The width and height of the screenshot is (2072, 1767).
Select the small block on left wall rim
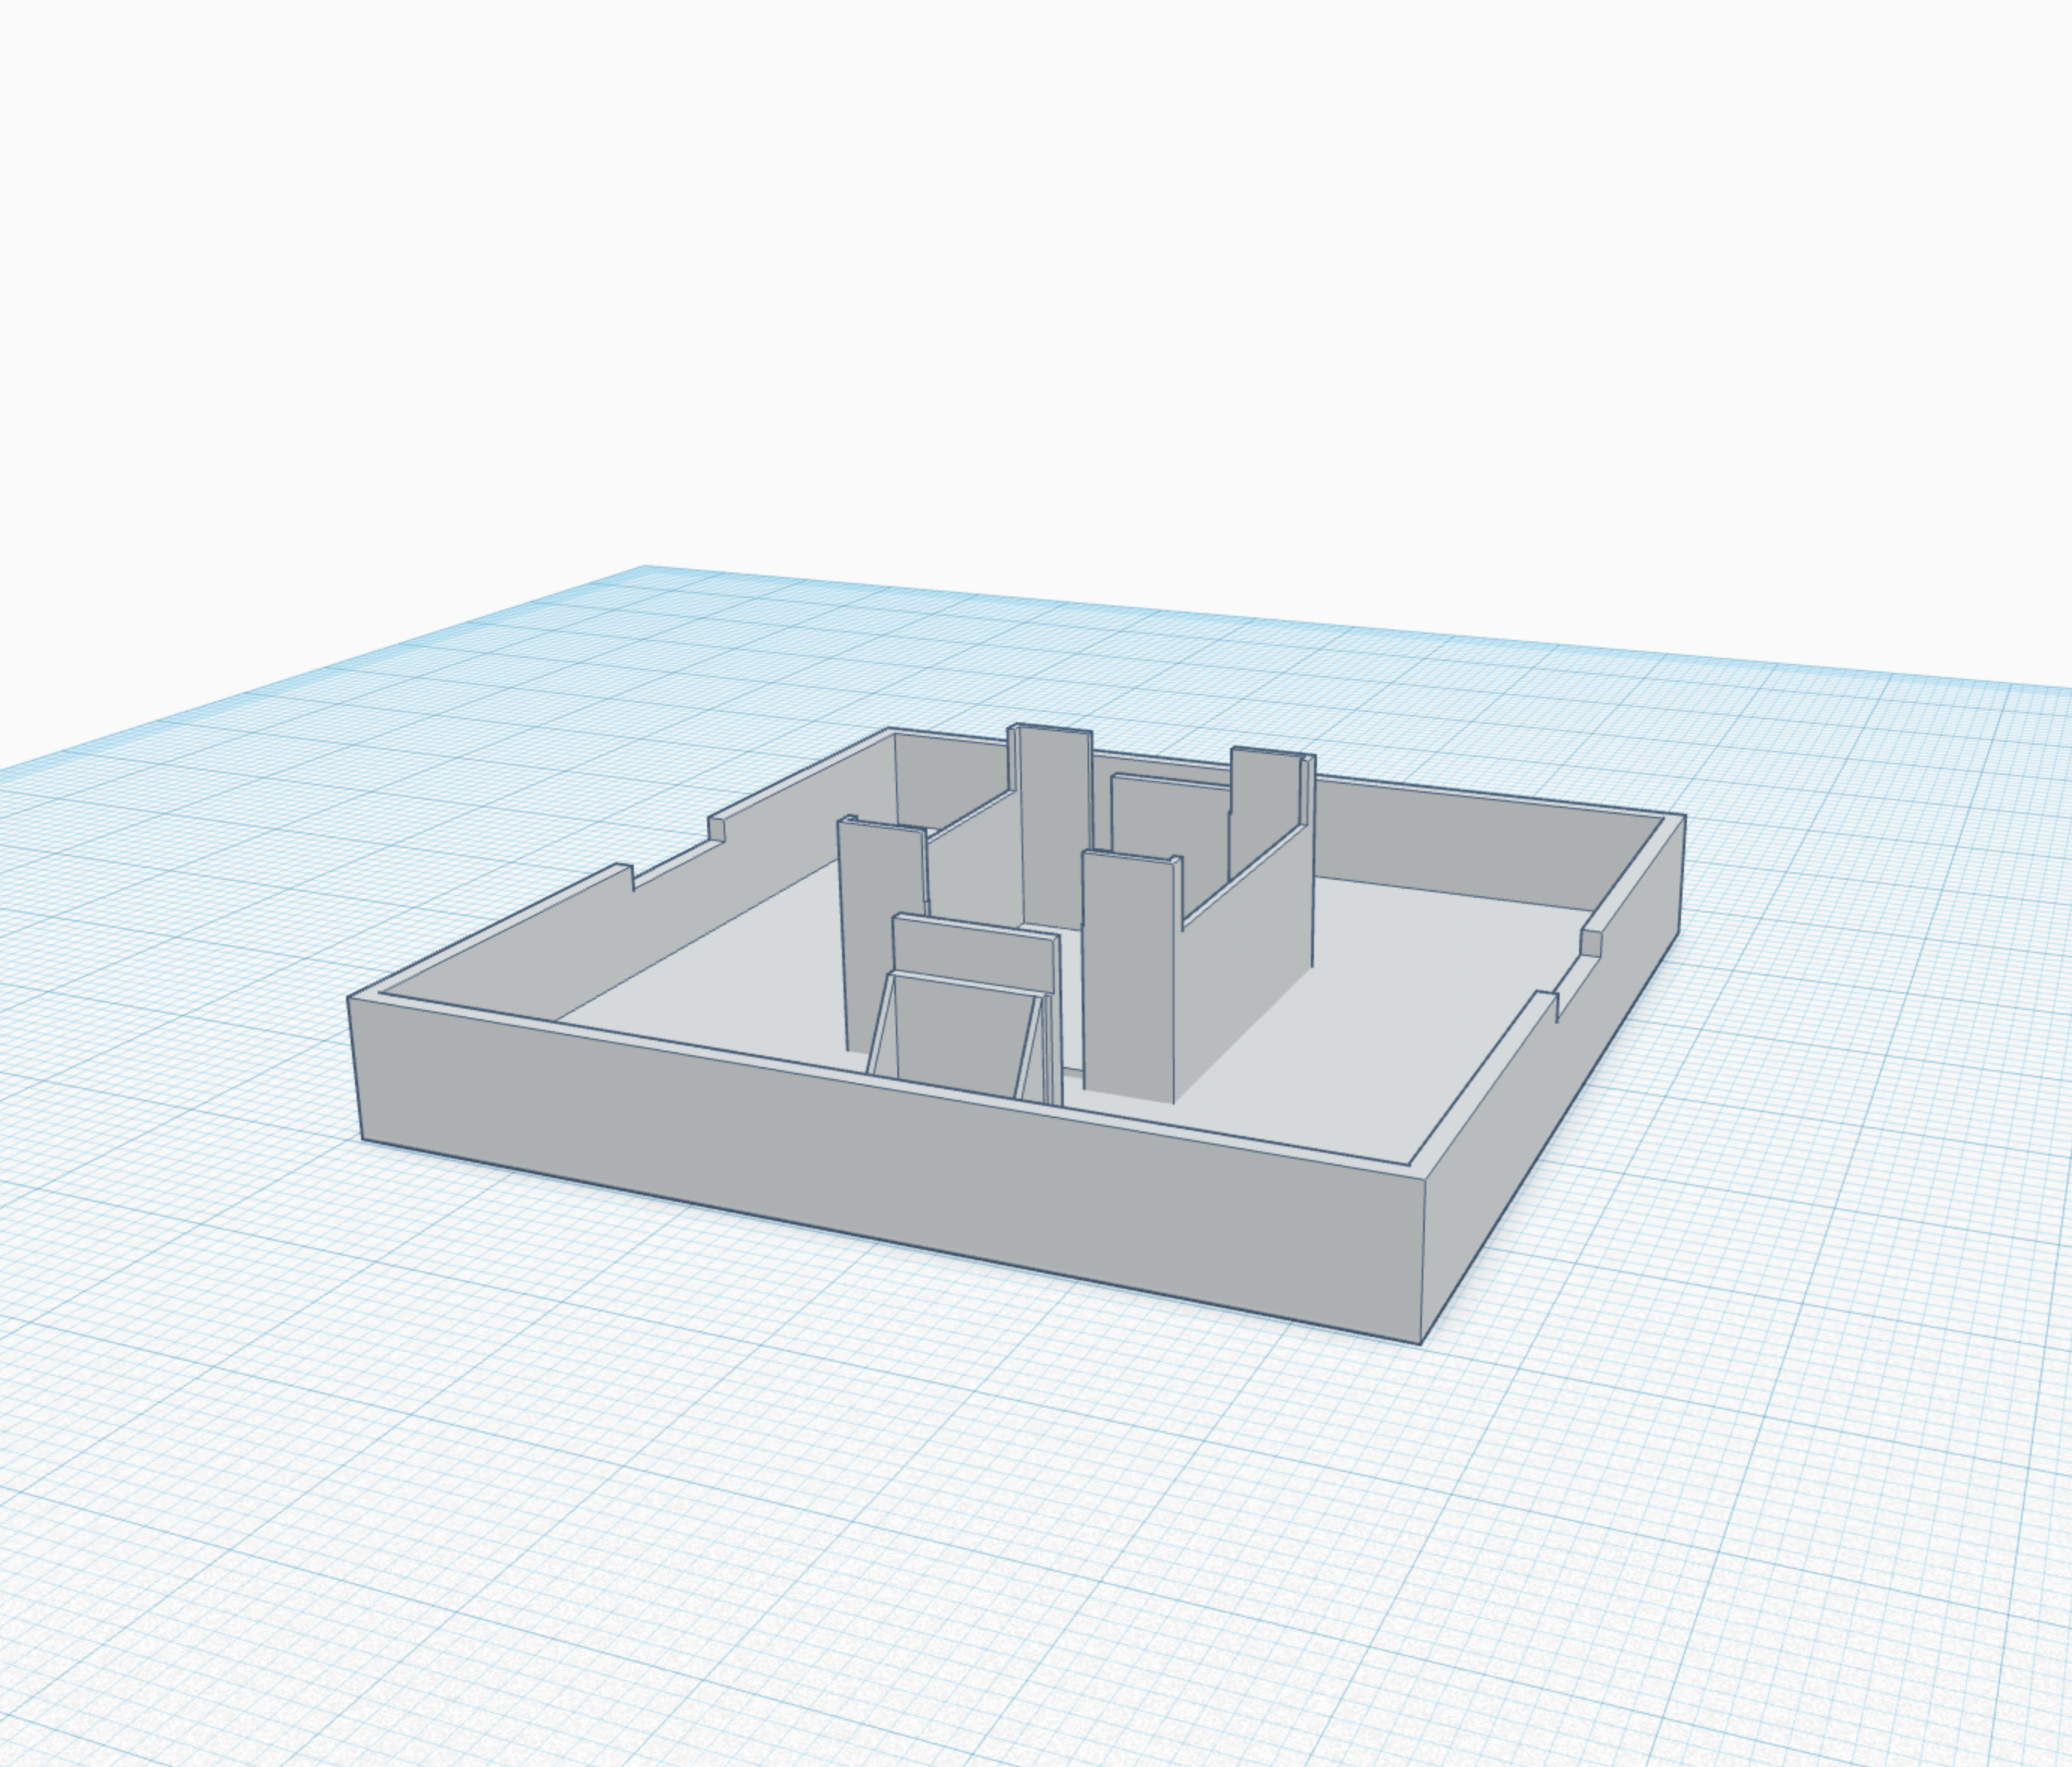pyautogui.click(x=716, y=829)
